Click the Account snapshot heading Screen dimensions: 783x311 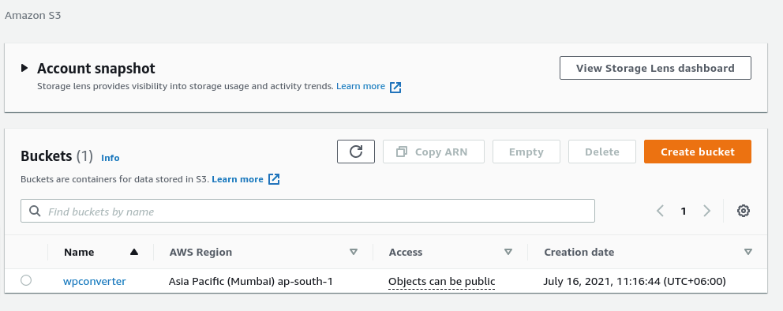[x=96, y=69]
